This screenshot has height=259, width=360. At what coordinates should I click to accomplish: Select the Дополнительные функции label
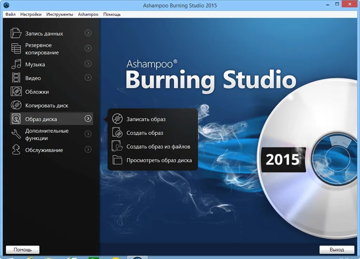[47, 134]
